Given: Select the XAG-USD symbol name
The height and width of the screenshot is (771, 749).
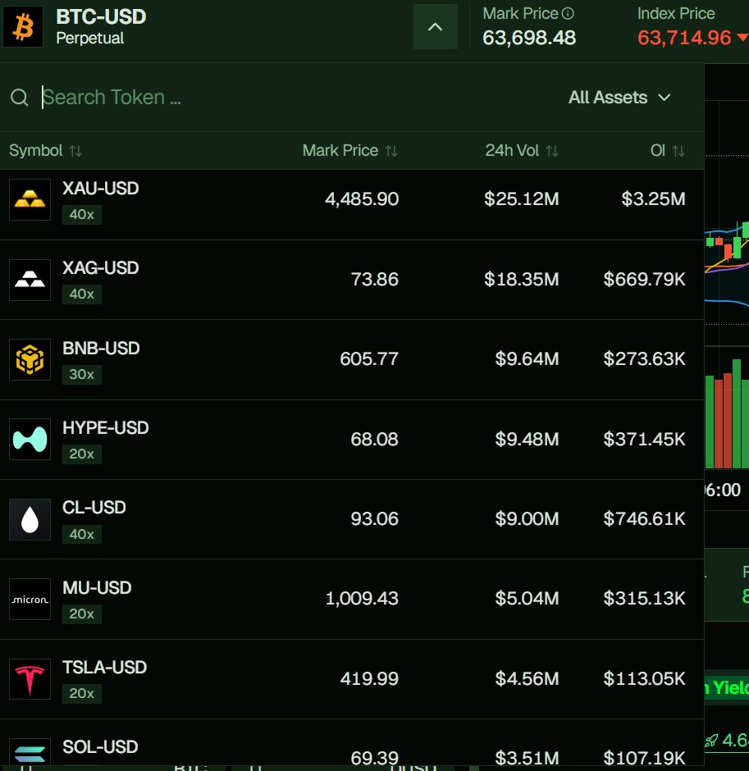Looking at the screenshot, I should click(100, 268).
